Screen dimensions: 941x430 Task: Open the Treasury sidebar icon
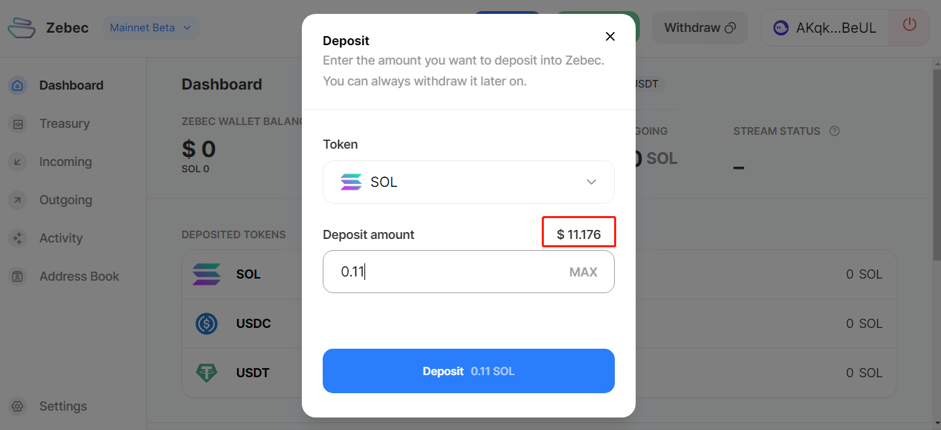click(18, 124)
